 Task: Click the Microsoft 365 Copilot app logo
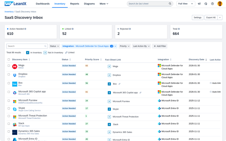[x=15, y=93]
